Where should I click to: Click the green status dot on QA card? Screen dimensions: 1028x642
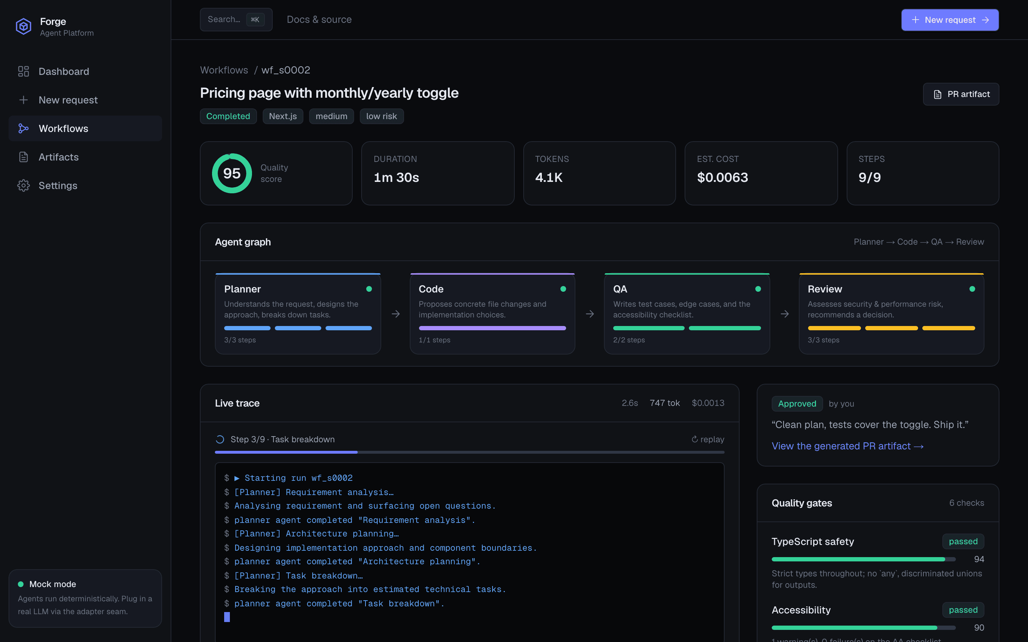tap(758, 289)
